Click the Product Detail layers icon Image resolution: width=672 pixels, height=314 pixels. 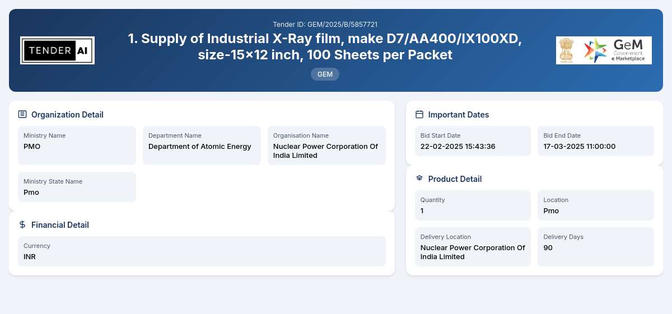pyautogui.click(x=419, y=178)
